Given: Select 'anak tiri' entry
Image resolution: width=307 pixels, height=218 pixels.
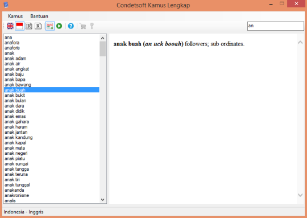Looking at the screenshot, I should 52,180.
